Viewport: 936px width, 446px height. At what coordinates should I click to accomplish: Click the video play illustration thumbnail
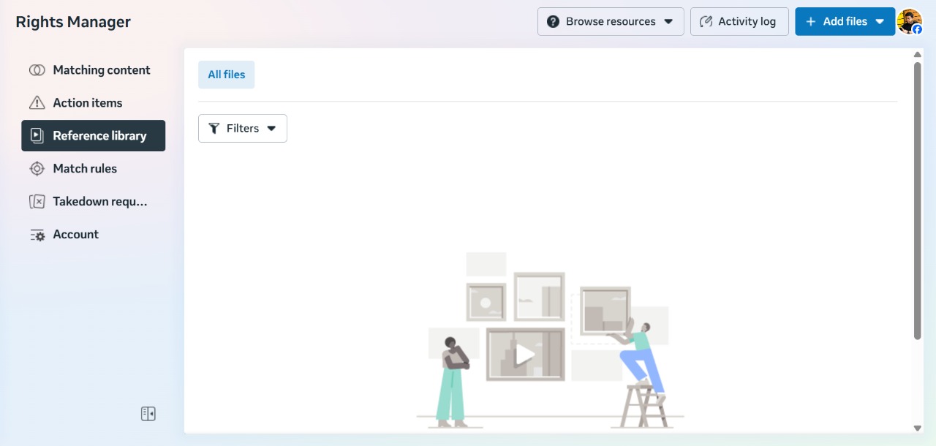(525, 355)
